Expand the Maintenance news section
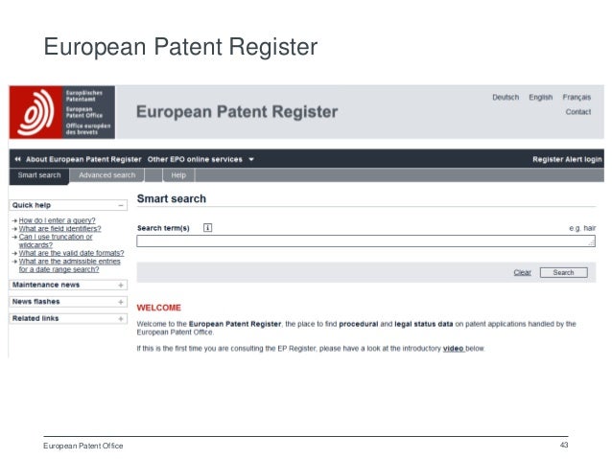 [121, 285]
